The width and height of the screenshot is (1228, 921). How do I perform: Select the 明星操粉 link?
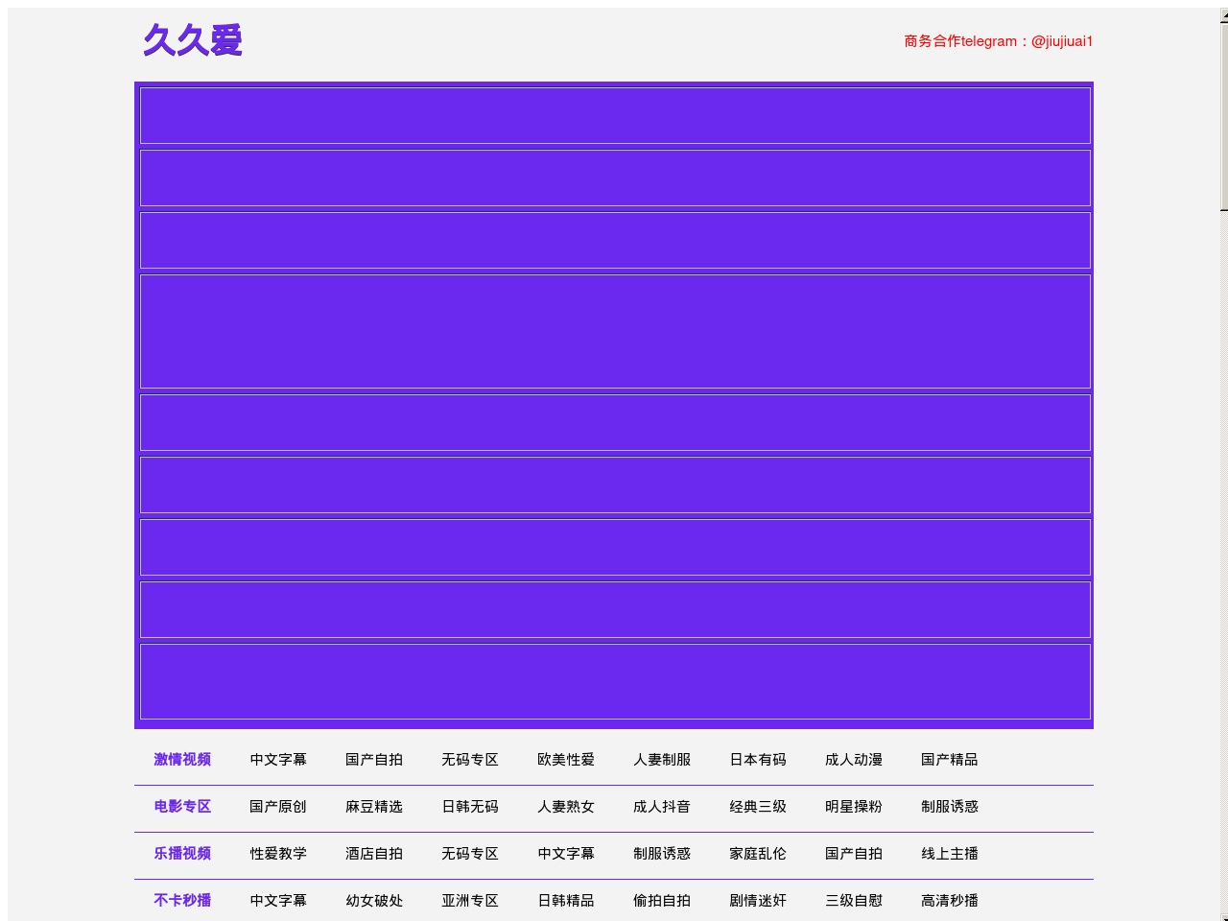pos(854,806)
